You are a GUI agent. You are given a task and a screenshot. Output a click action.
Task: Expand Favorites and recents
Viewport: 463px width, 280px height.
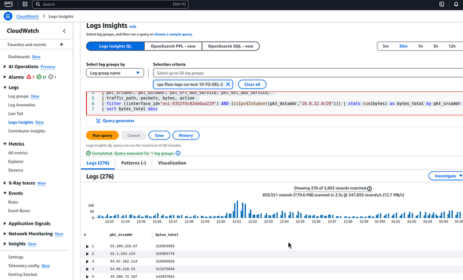(x=62, y=45)
